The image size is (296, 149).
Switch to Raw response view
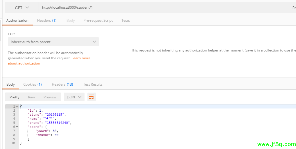pos(31,97)
